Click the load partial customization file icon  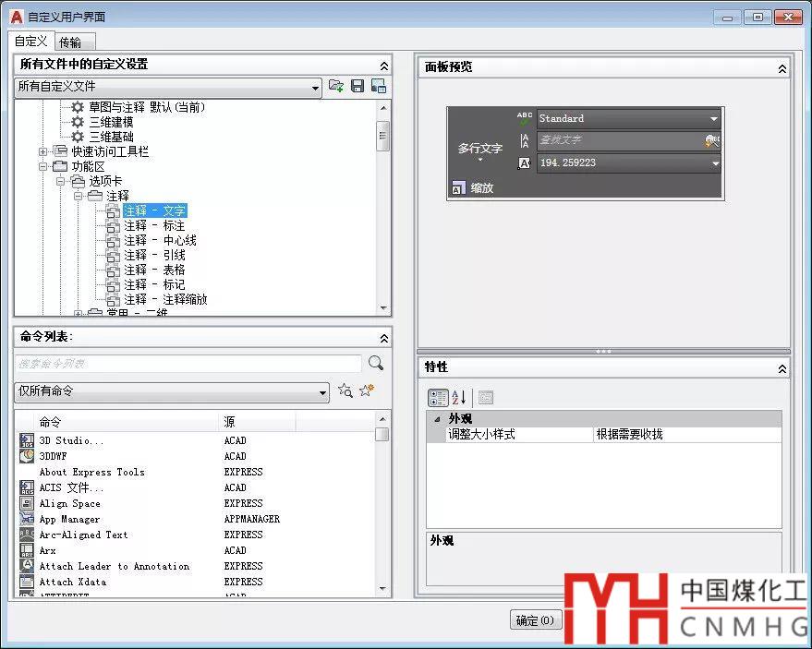(x=336, y=86)
